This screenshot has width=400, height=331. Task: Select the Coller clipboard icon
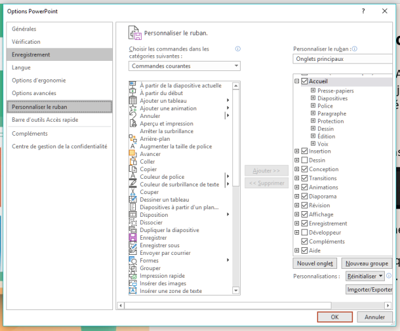133,162
